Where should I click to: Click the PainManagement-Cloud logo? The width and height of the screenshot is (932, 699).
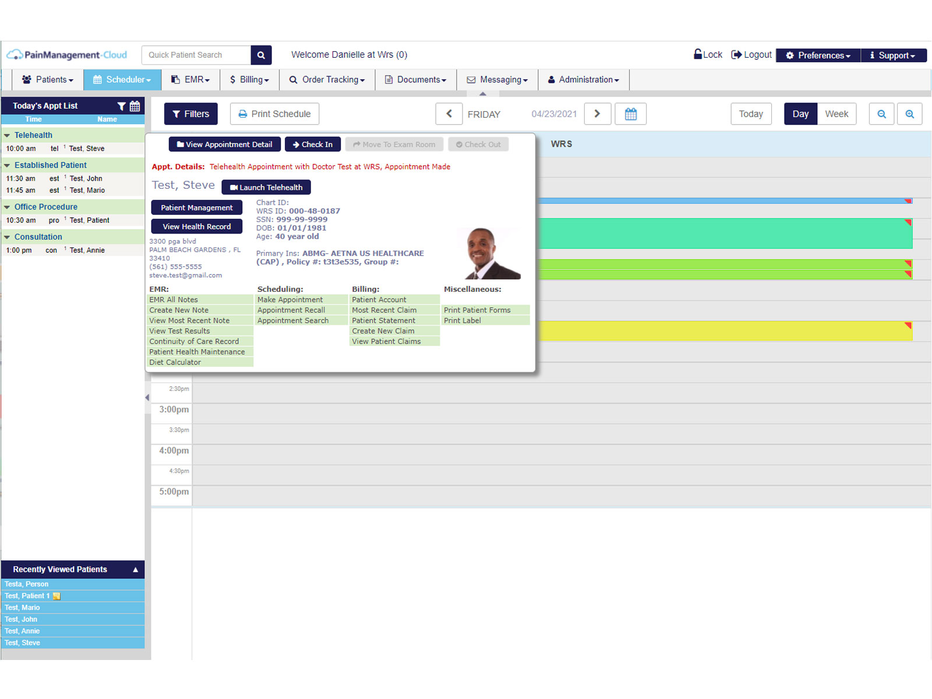point(66,55)
